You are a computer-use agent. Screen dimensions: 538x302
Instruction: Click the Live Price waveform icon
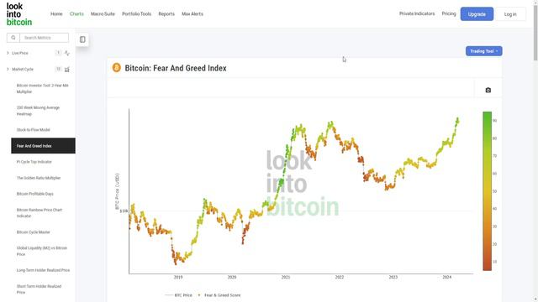point(67,53)
